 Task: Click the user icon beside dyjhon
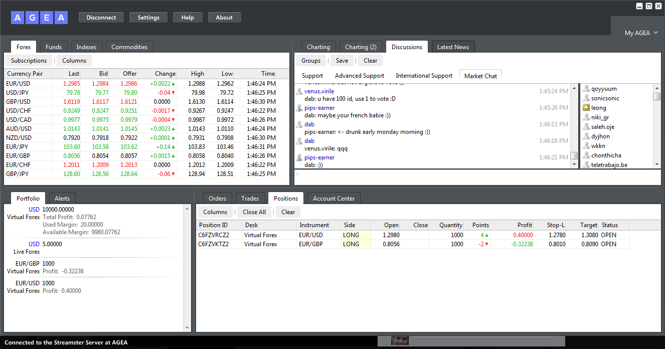(x=586, y=136)
